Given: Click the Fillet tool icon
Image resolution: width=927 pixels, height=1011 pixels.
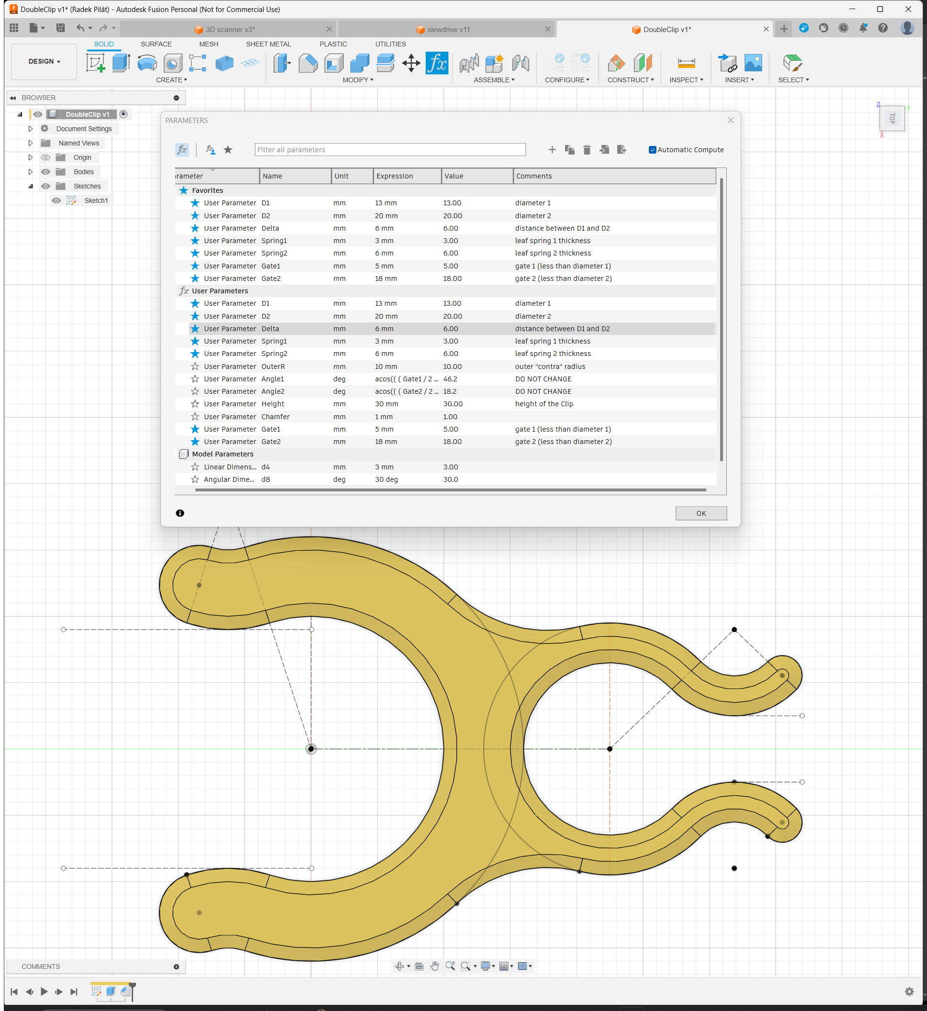Looking at the screenshot, I should (x=308, y=63).
